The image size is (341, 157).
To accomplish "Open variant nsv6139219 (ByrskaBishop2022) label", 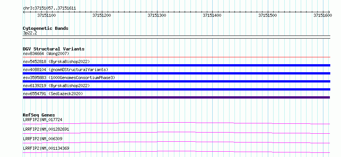I will 56,86.
